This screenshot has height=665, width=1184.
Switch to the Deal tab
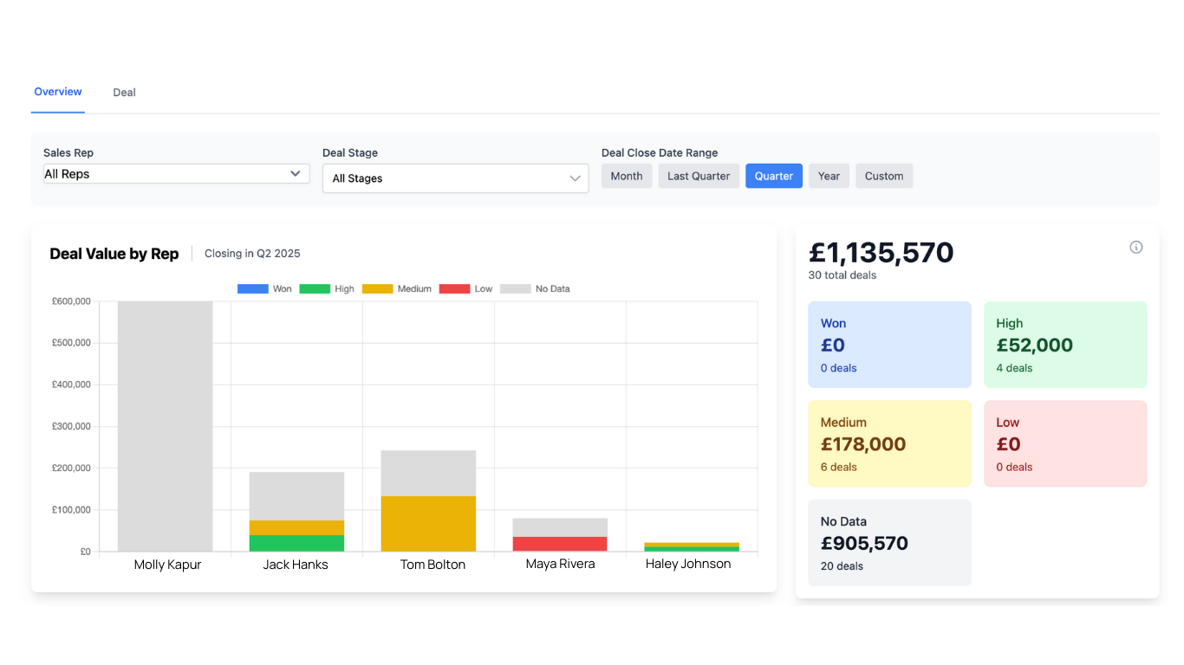coord(124,93)
